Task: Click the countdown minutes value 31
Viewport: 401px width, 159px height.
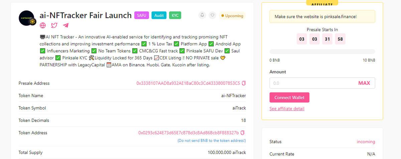Action: pyautogui.click(x=327, y=39)
